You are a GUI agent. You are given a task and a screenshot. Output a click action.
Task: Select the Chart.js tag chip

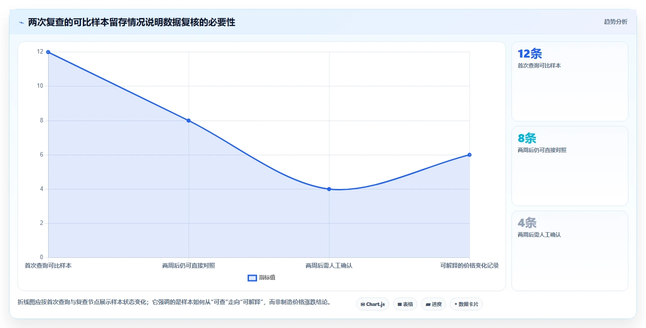(x=372, y=304)
